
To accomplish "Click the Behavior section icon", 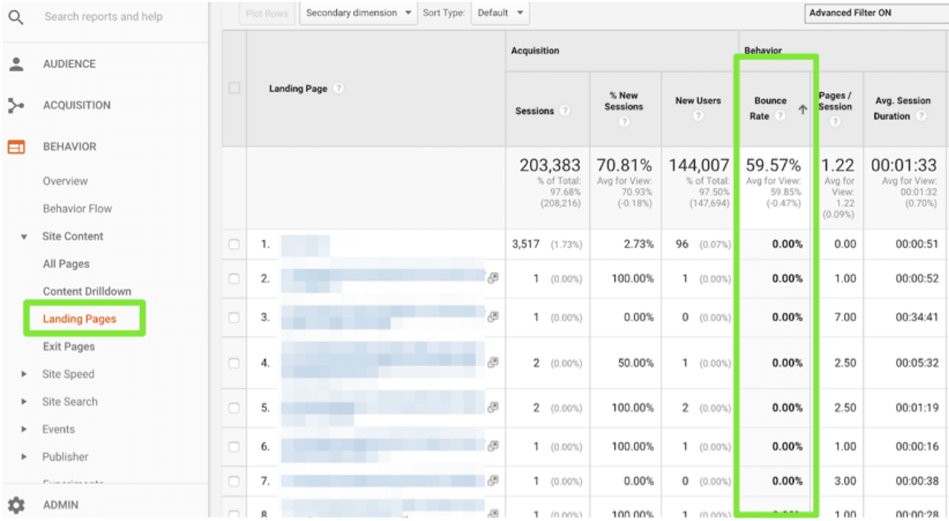I will coord(16,147).
